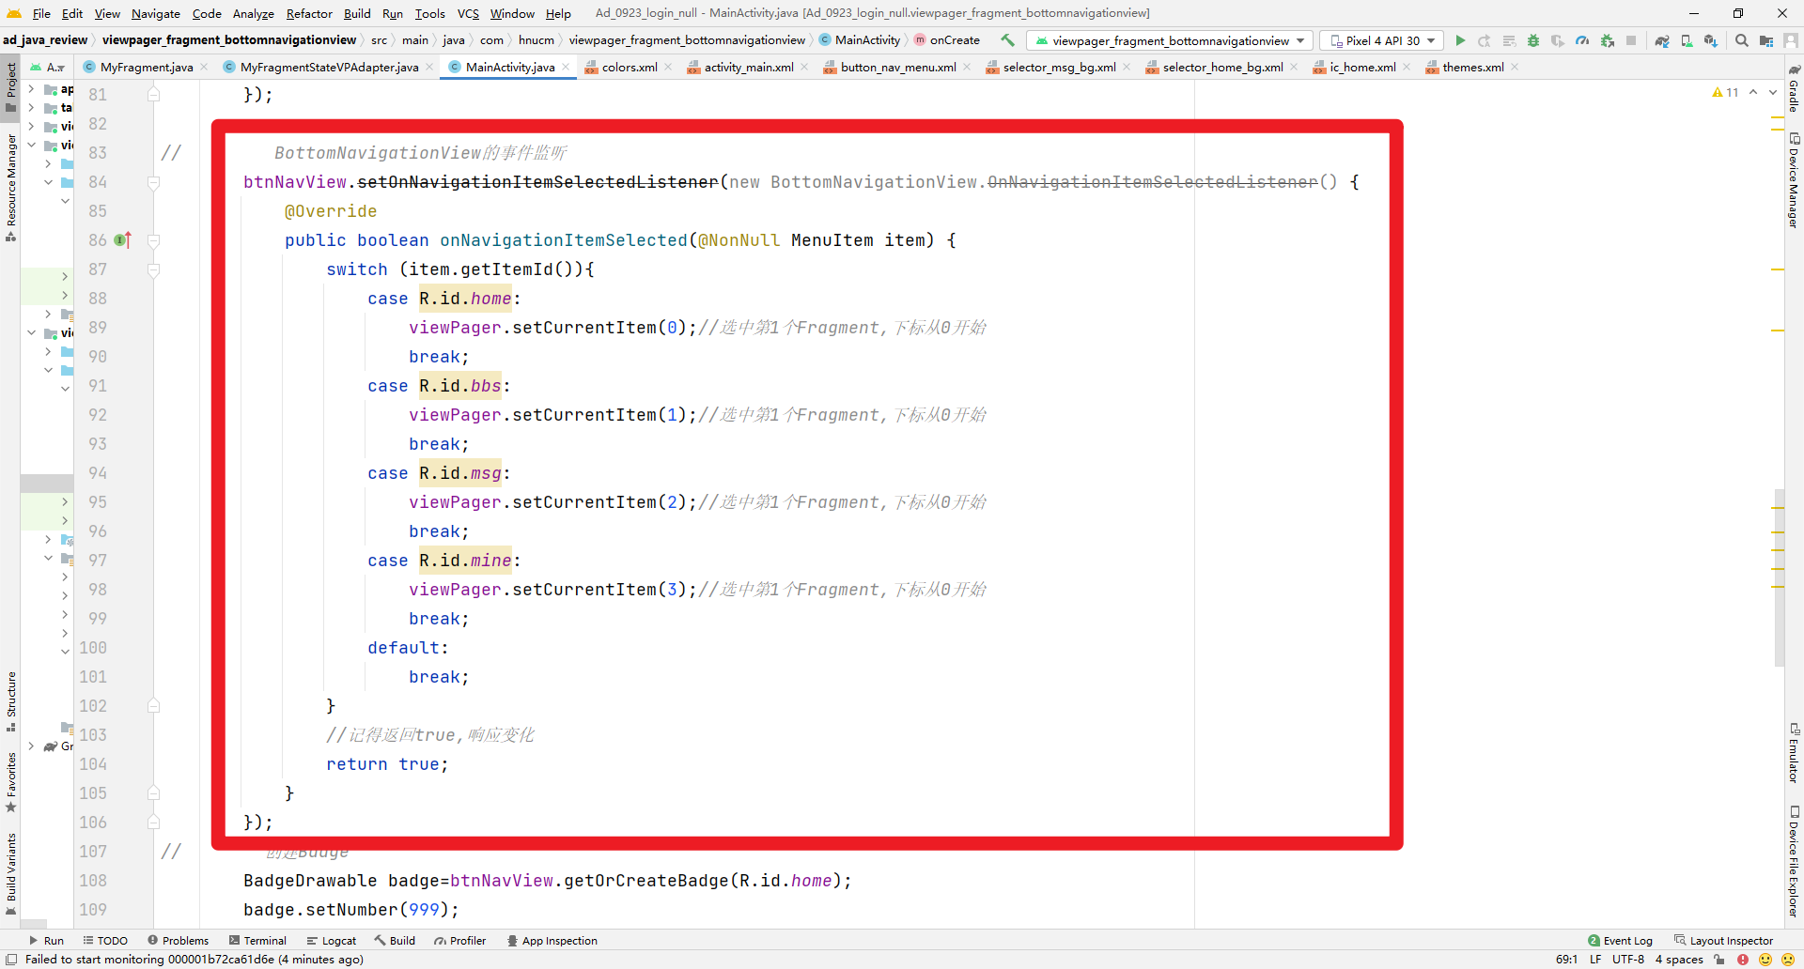Click the Stop square icon
This screenshot has height=969, width=1804.
coord(1632,40)
